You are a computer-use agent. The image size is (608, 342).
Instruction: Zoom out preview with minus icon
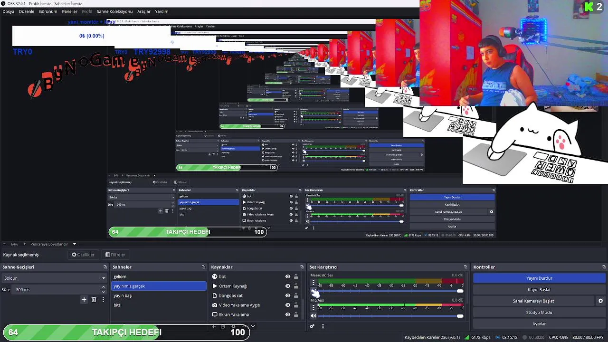5,244
